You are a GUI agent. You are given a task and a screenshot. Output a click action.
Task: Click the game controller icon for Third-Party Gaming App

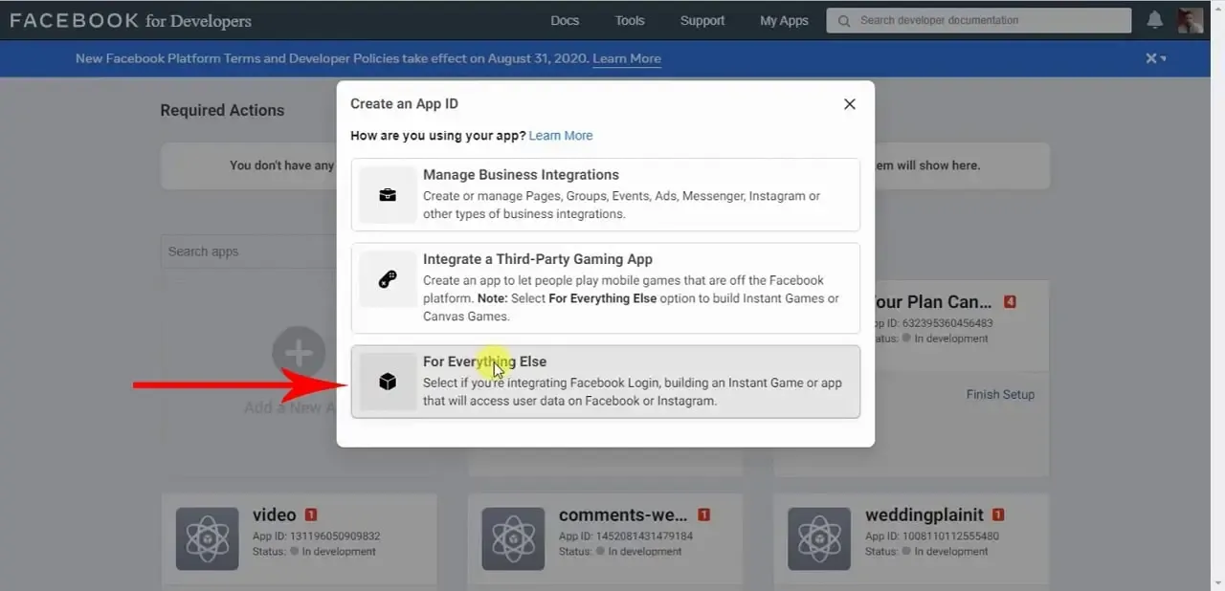[x=388, y=279]
